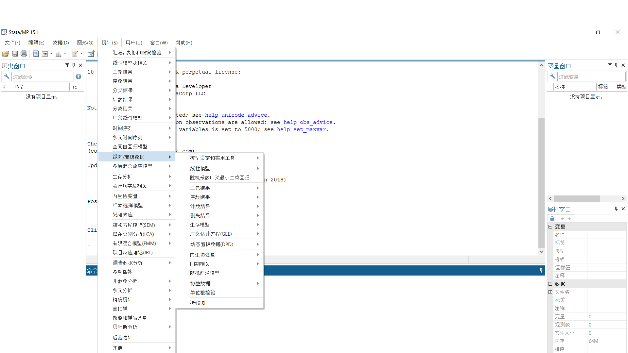Viewport: 628px width, 353px height.
Task: Open the Data Editor table icon
Action: [91, 54]
